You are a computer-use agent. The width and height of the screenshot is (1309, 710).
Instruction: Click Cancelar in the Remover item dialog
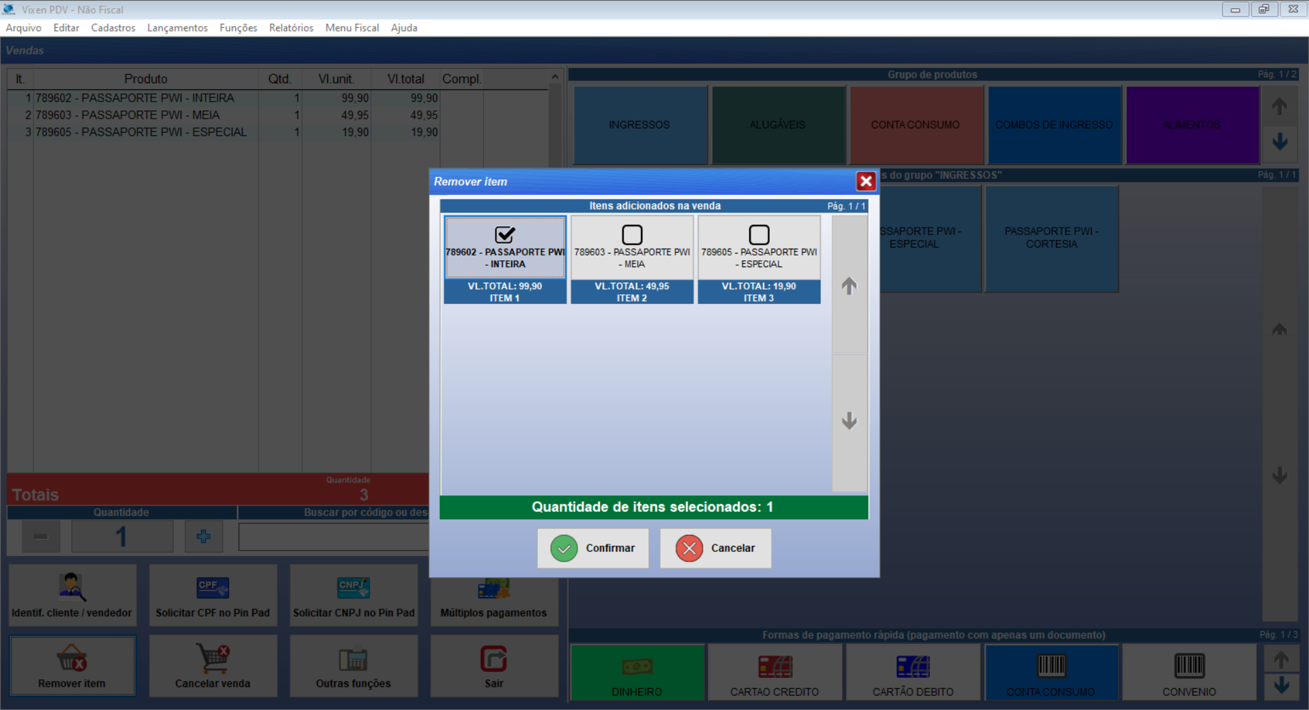tap(716, 549)
